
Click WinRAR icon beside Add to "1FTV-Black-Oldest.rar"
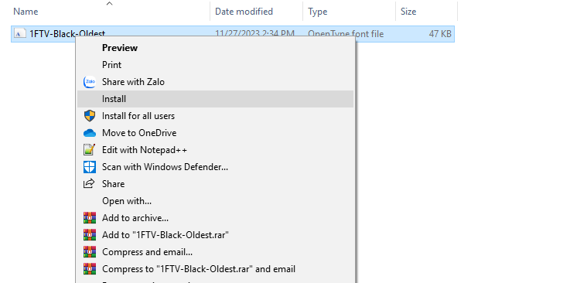[x=90, y=235]
